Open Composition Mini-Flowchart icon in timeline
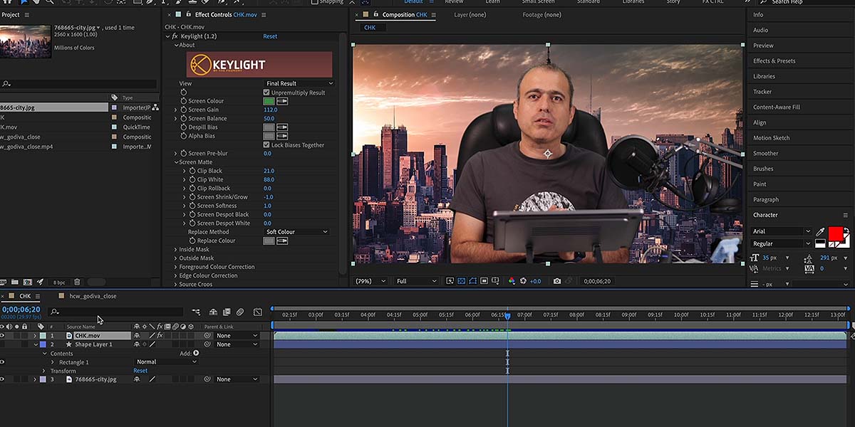Viewport: 855px width, 427px height. tap(196, 312)
